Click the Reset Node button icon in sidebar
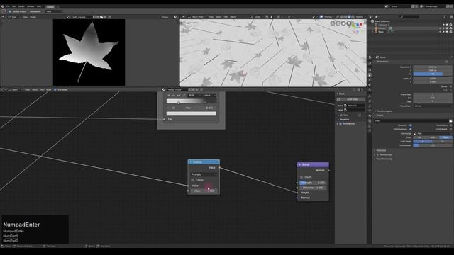This screenshot has height=255, width=454. pyautogui.click(x=338, y=99)
